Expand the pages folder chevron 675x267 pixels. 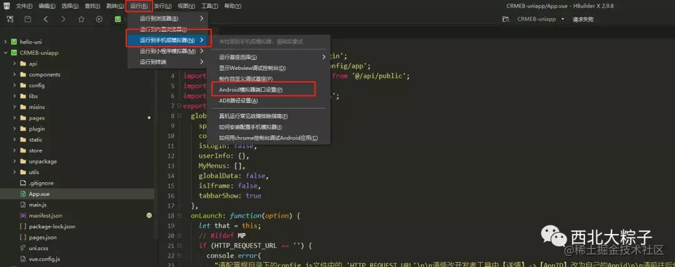pos(14,118)
